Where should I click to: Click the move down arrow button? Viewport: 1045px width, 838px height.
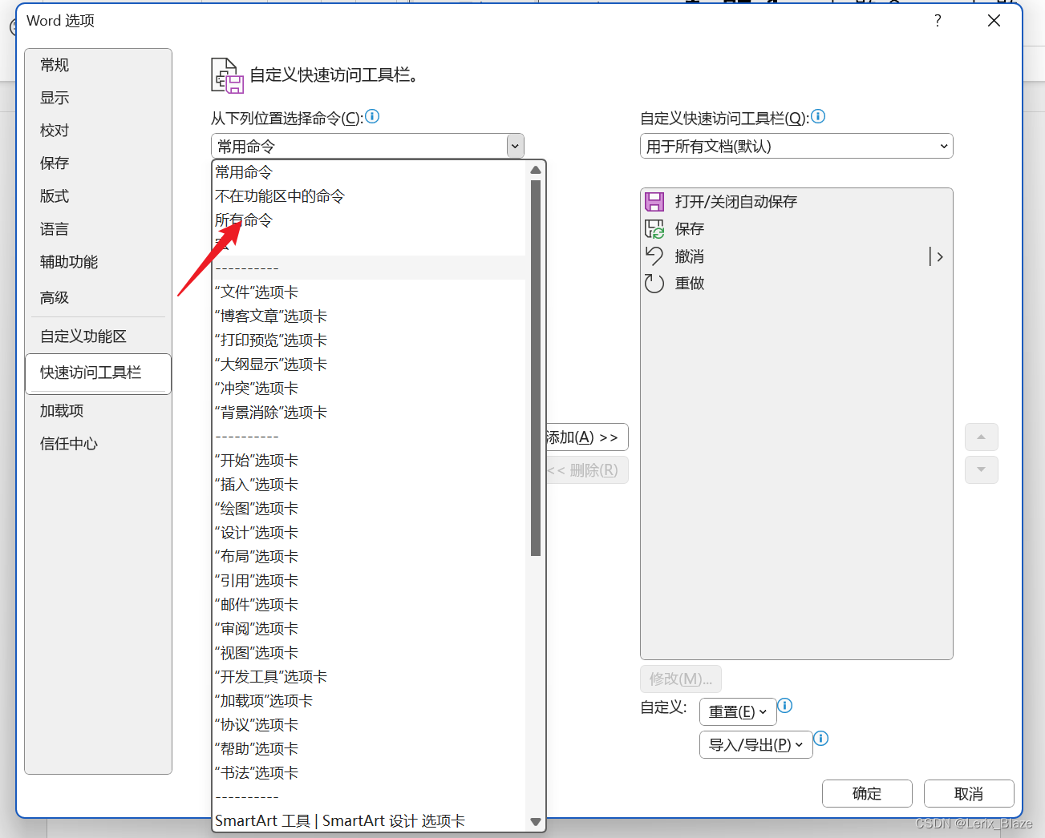click(x=982, y=469)
